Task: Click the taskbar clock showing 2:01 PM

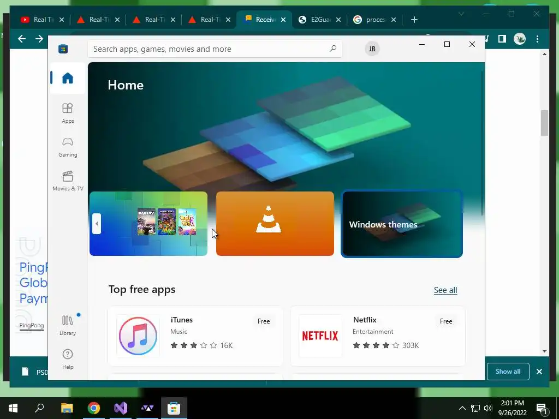Action: click(512, 408)
